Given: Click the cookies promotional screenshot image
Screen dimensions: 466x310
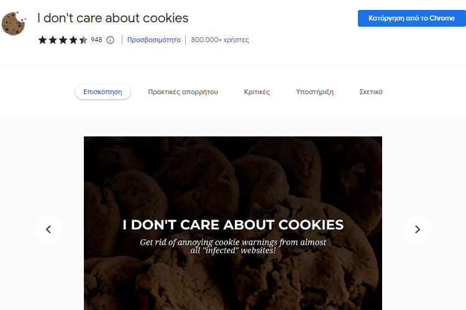Looking at the screenshot, I should click(x=233, y=223).
